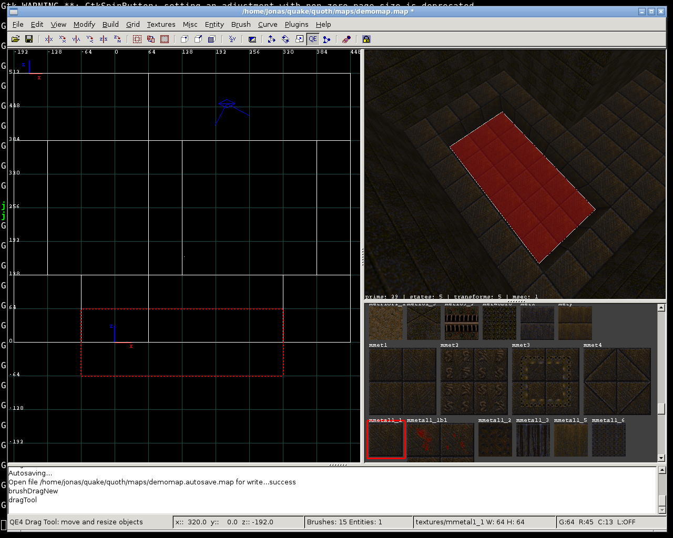Screen dimensions: 673x538
Task: Select the mmetal1_5 texture thumbnail
Action: pyautogui.click(x=571, y=440)
